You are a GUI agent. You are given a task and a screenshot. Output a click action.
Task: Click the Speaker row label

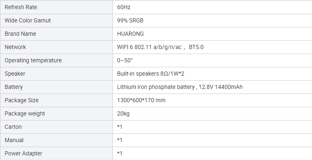click(x=15, y=74)
